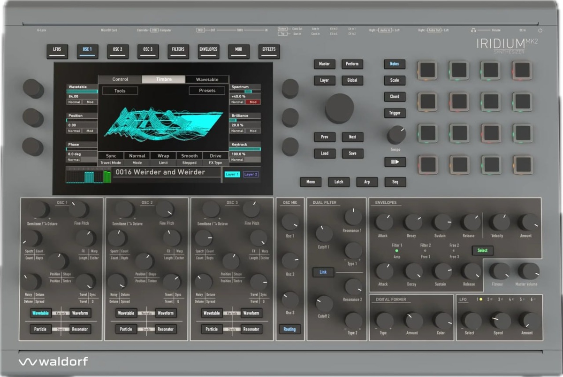Switch to the Control tab on screen

tap(120, 79)
